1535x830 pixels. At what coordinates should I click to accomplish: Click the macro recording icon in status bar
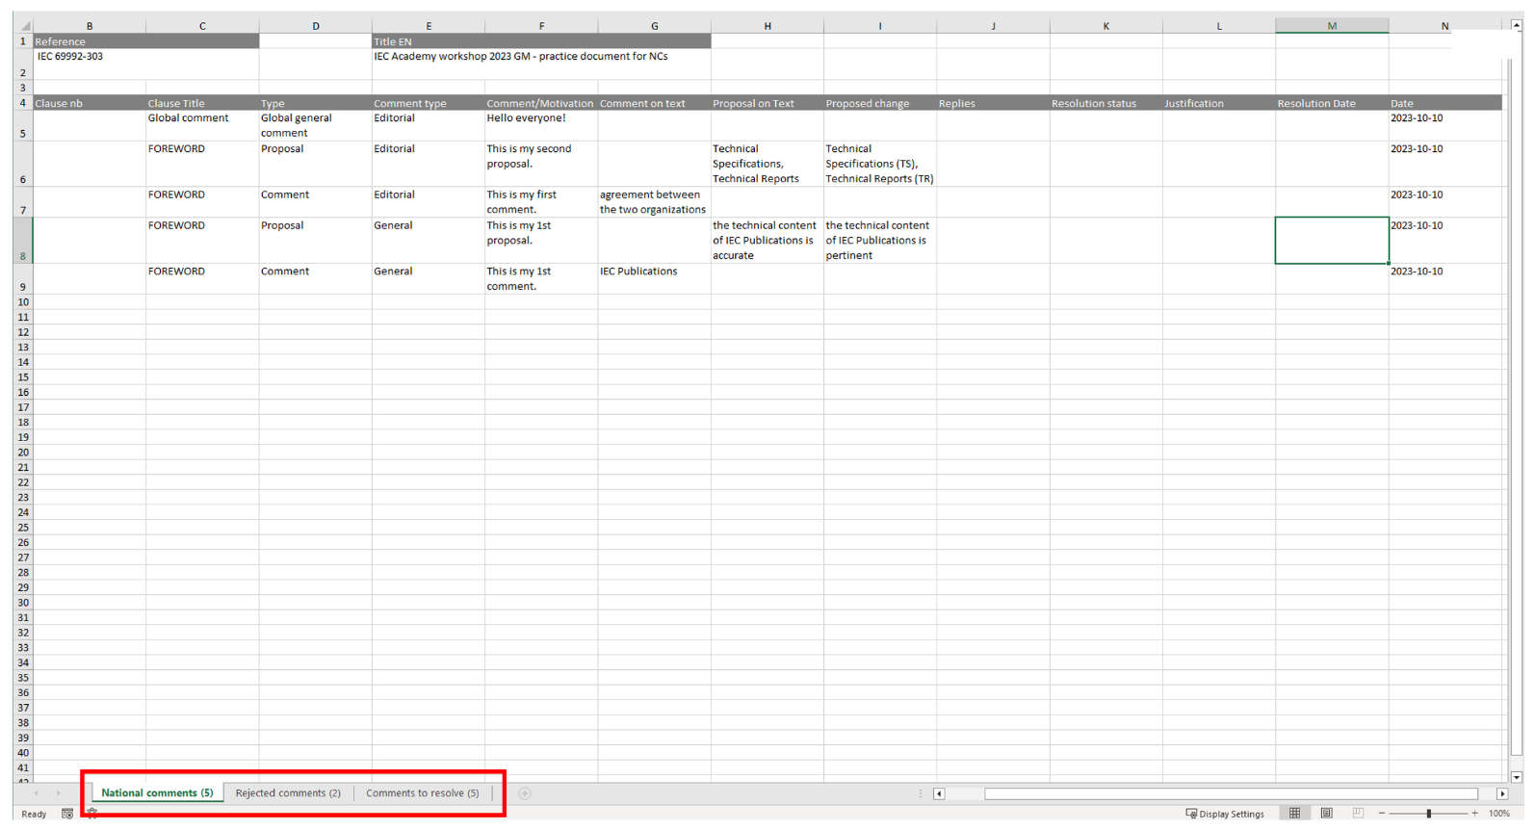pos(67,815)
